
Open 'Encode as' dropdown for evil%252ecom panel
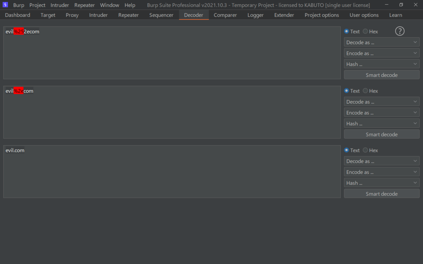[382, 53]
